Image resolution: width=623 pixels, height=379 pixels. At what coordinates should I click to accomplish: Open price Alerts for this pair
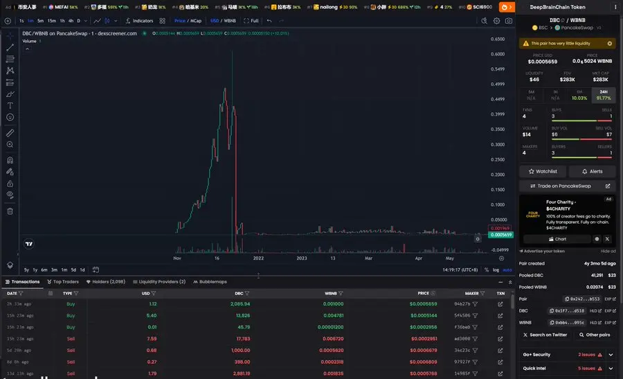[x=592, y=171]
